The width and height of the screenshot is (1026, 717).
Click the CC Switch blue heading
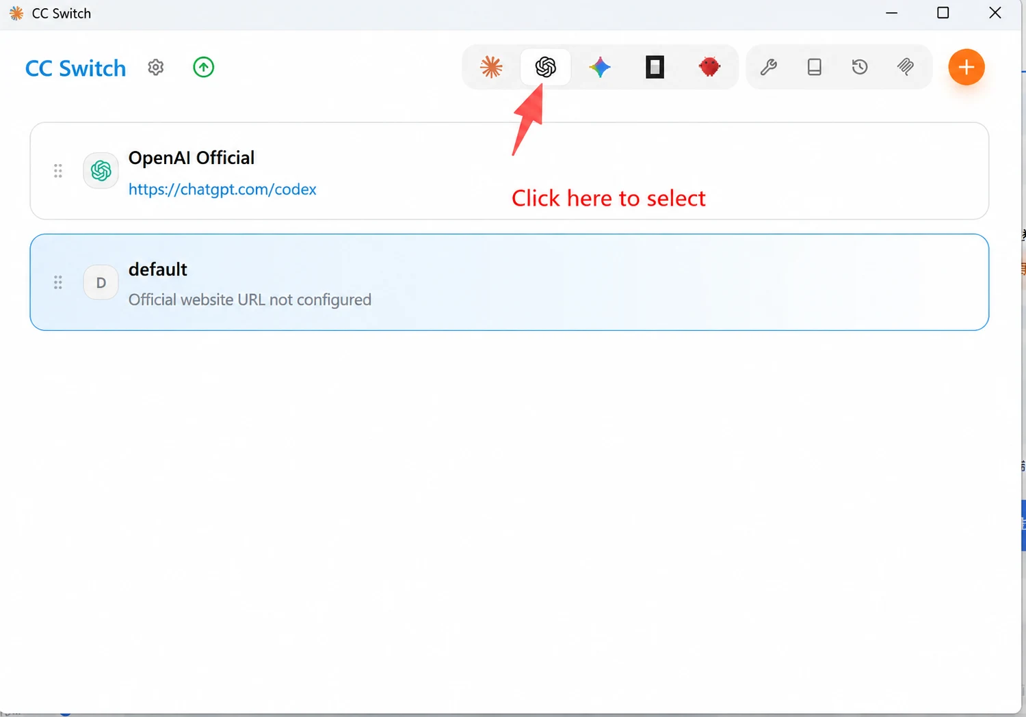click(76, 68)
